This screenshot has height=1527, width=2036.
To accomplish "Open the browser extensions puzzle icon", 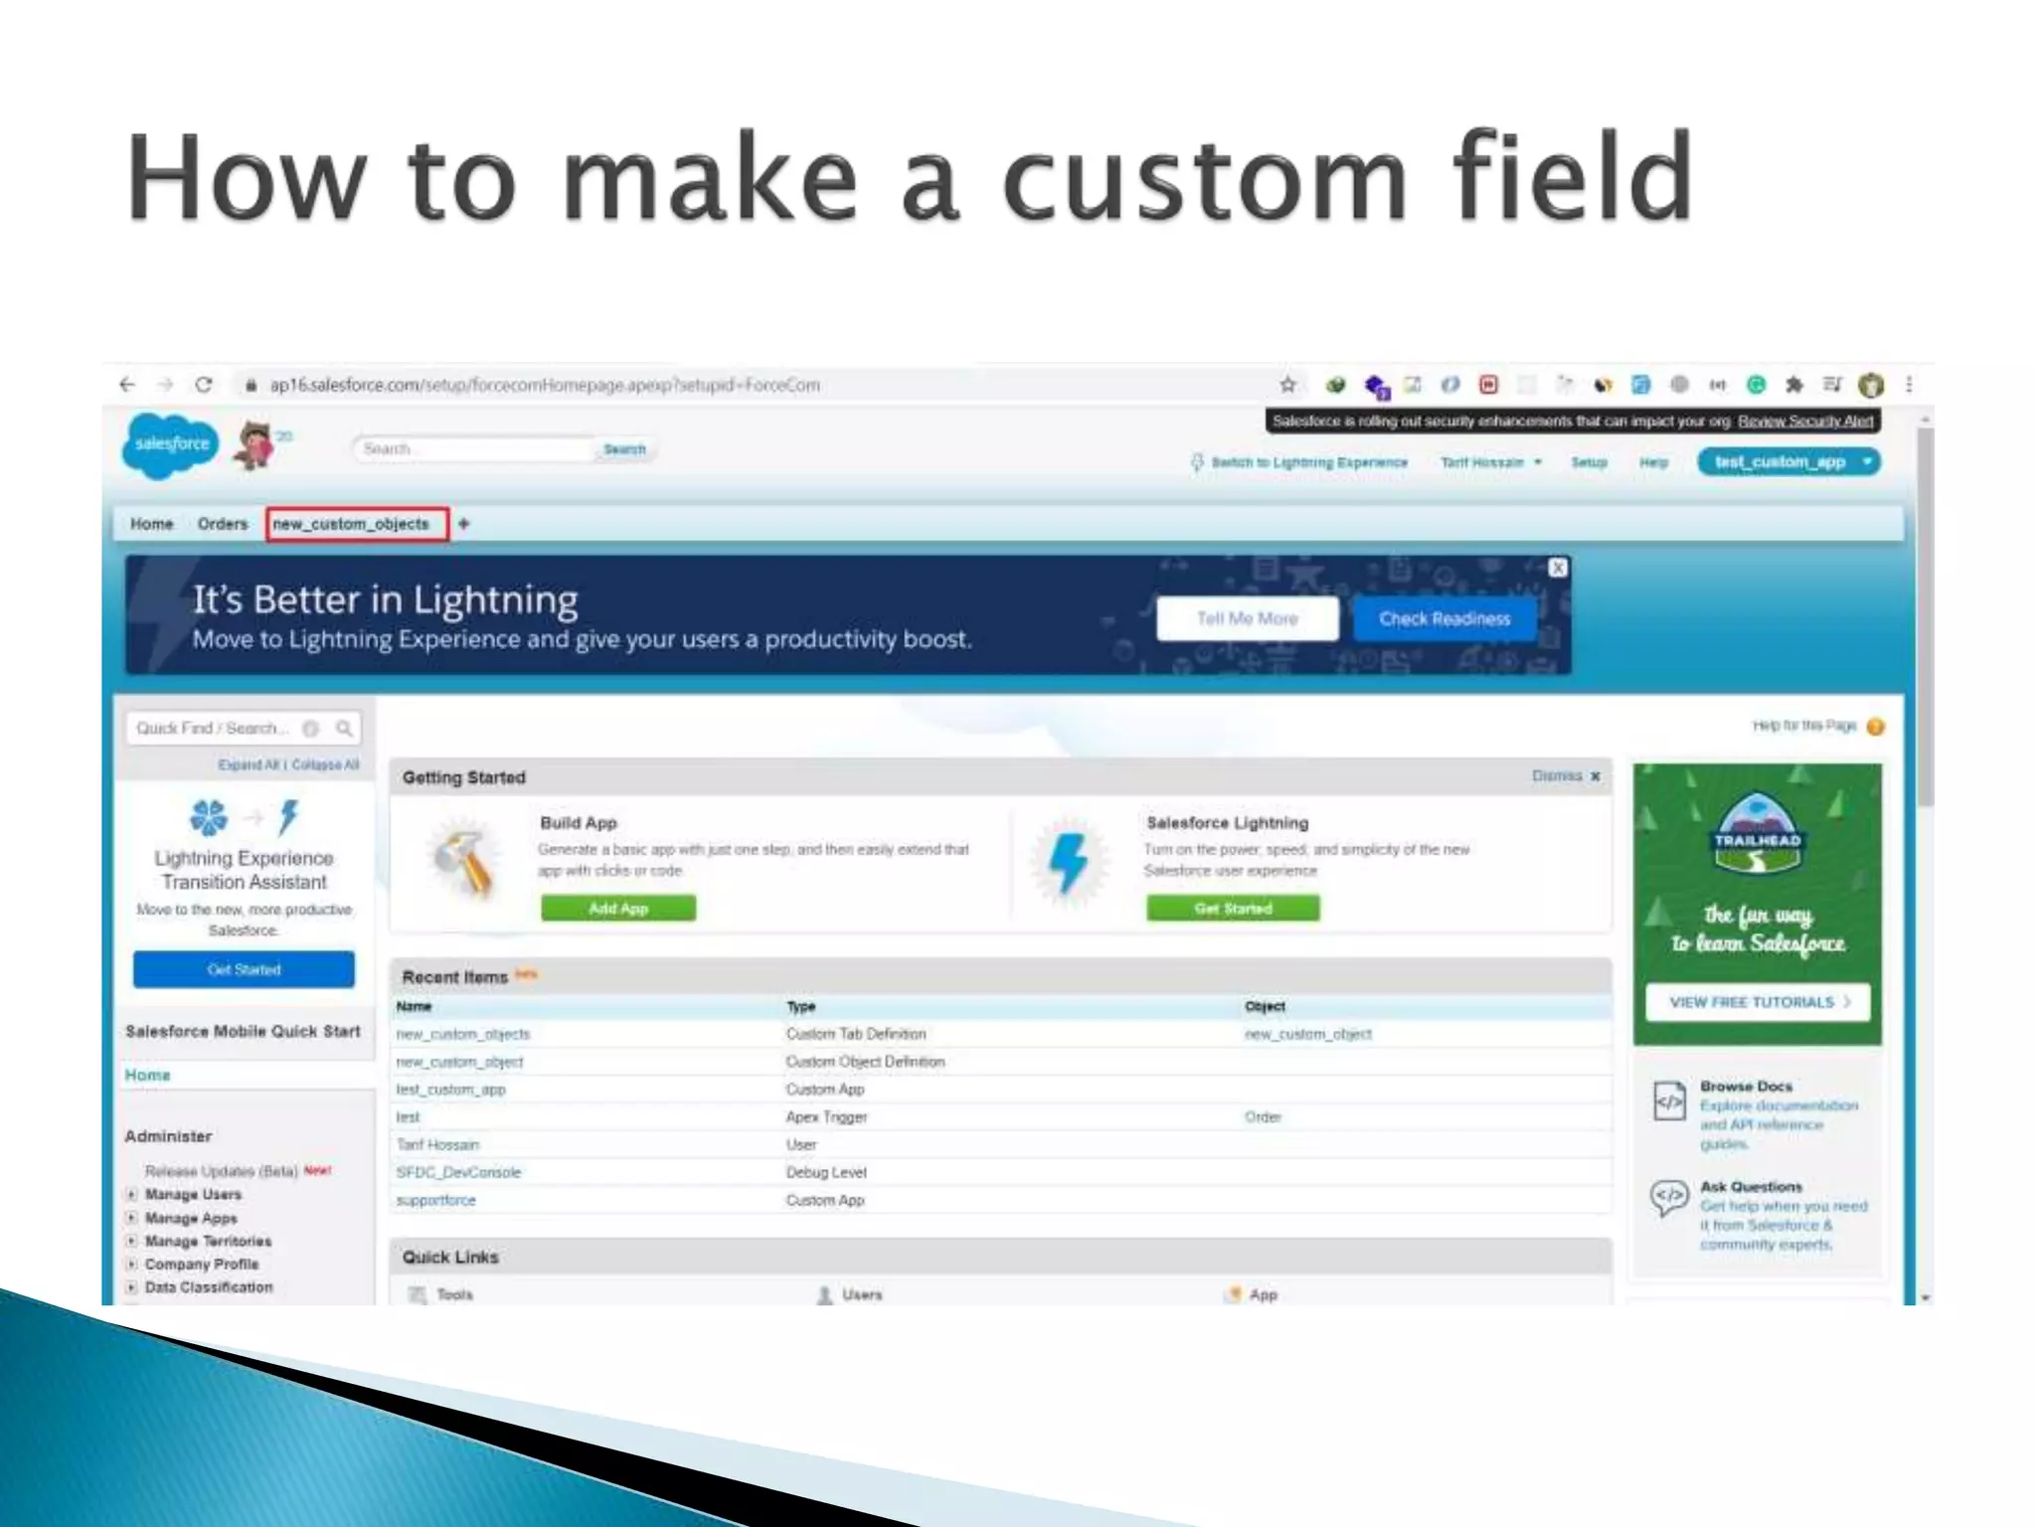I will [1793, 385].
